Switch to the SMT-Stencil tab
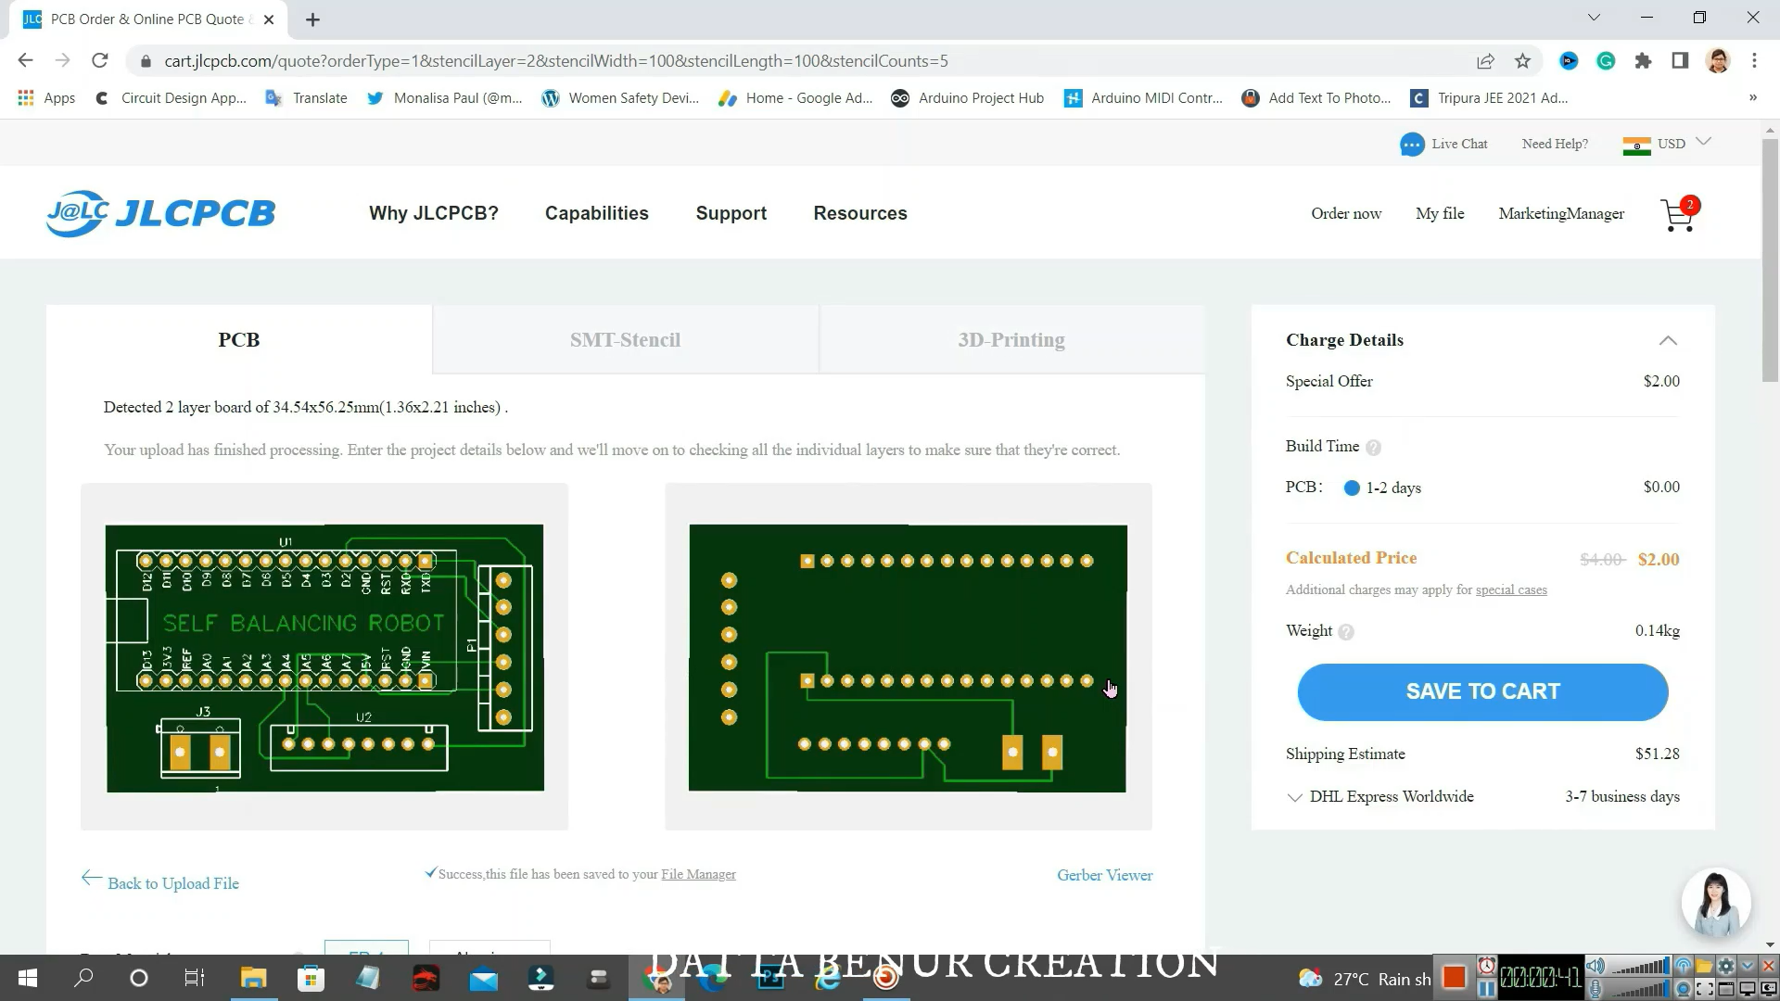Screen dimensions: 1780x1001 point(625,339)
